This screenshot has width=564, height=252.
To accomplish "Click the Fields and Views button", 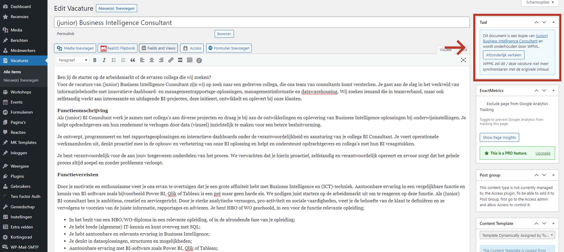I will coord(158,48).
